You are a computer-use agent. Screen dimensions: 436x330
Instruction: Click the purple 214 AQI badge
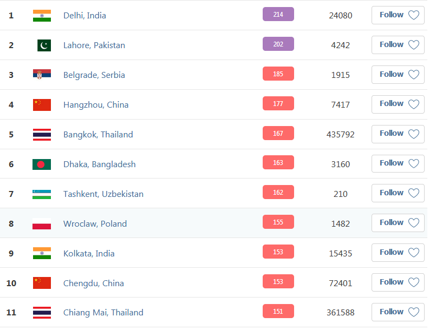click(278, 14)
